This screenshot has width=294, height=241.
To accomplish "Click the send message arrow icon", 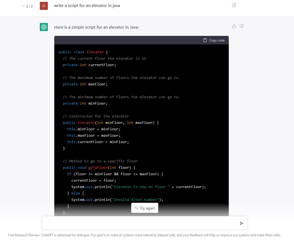I will pos(241,223).
